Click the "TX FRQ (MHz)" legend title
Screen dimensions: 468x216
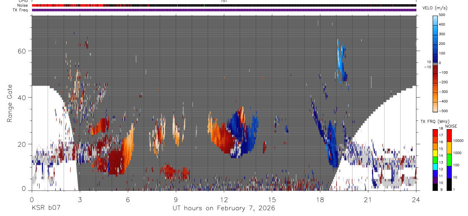click(434, 121)
